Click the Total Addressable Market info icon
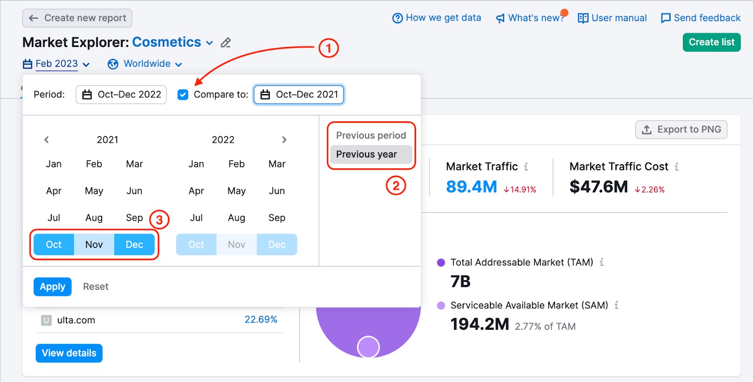Screen dimensions: 753x382 tap(601, 262)
